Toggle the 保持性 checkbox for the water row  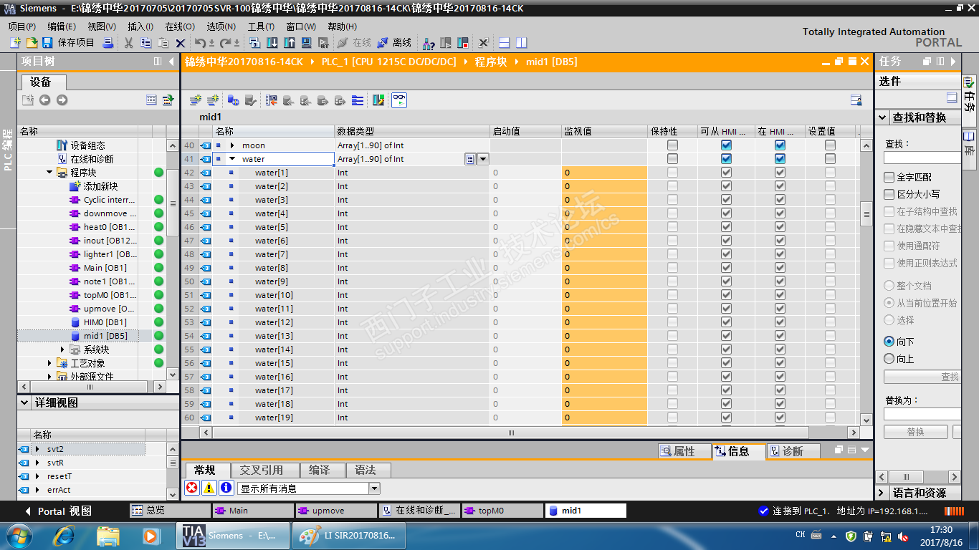(672, 159)
